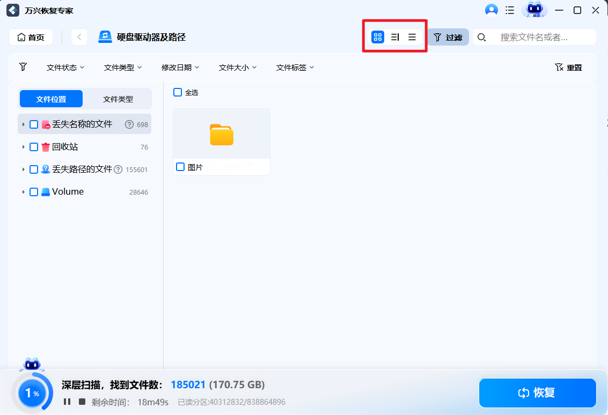The image size is (608, 415).
Task: Expand the Volume tree entry
Action: coord(23,191)
